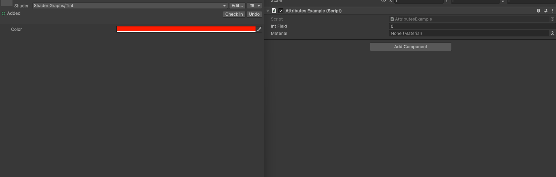Viewport: 556px width, 177px height.
Task: Click the Attributes Example (Script) header title
Action: pos(314,11)
